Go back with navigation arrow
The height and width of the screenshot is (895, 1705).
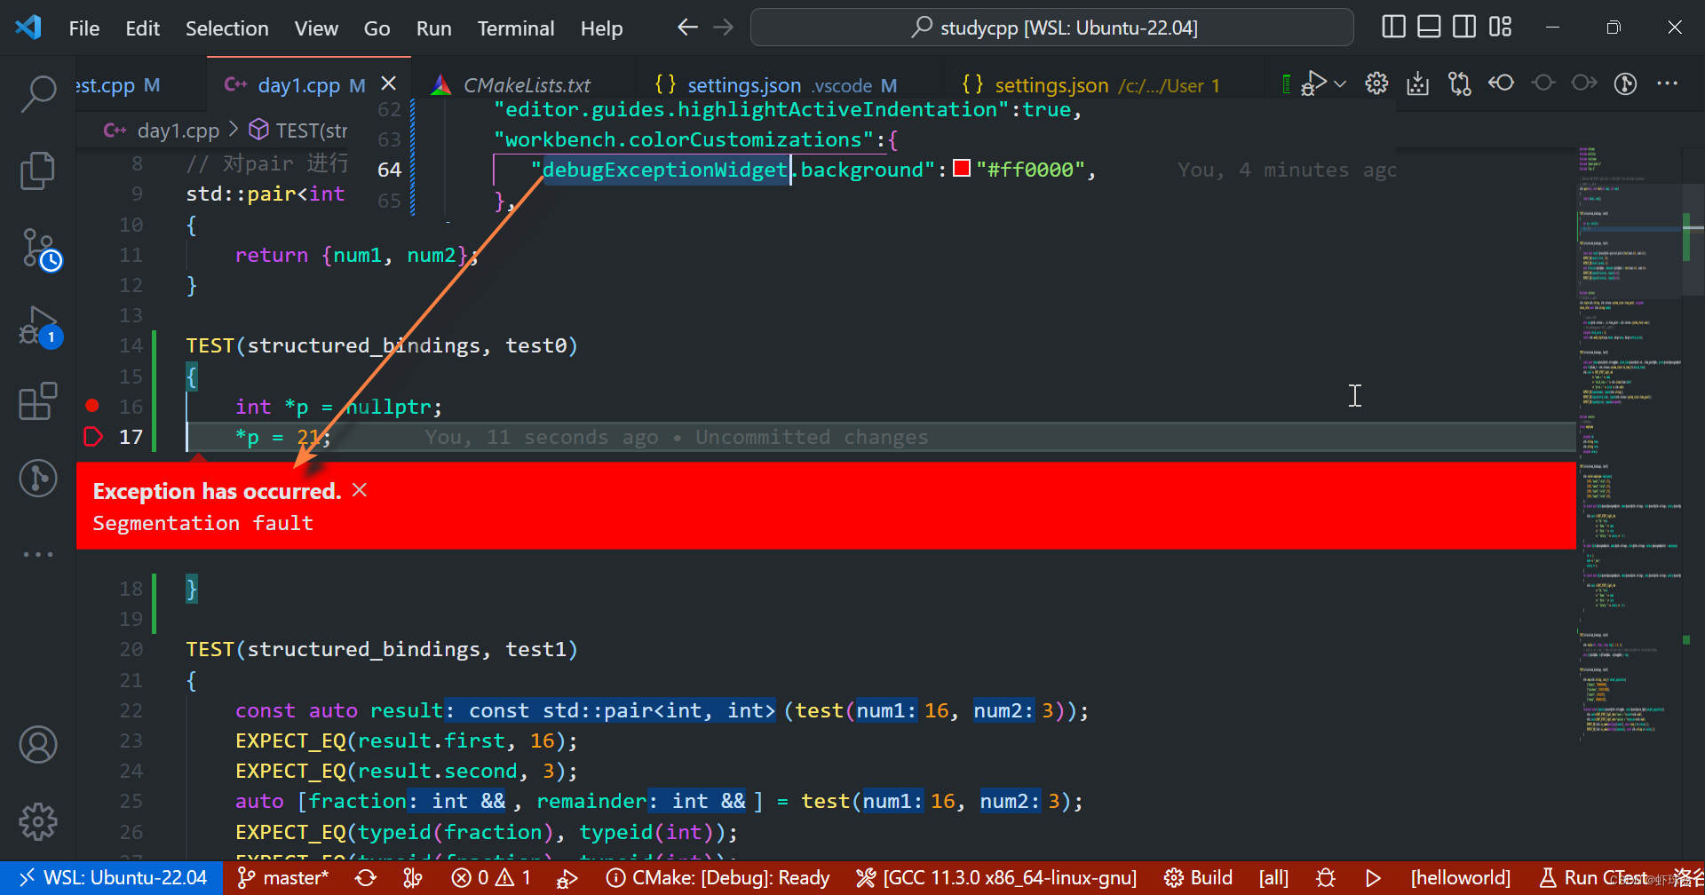pos(687,27)
